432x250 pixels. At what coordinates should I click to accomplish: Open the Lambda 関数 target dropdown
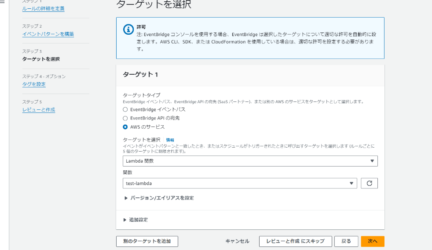tap(250, 161)
